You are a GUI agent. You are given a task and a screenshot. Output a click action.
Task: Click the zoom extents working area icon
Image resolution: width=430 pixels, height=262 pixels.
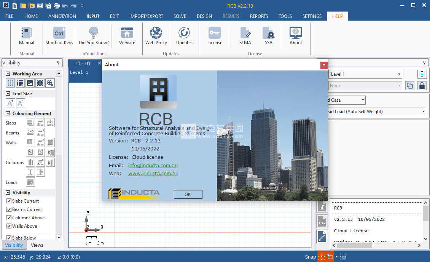50,83
